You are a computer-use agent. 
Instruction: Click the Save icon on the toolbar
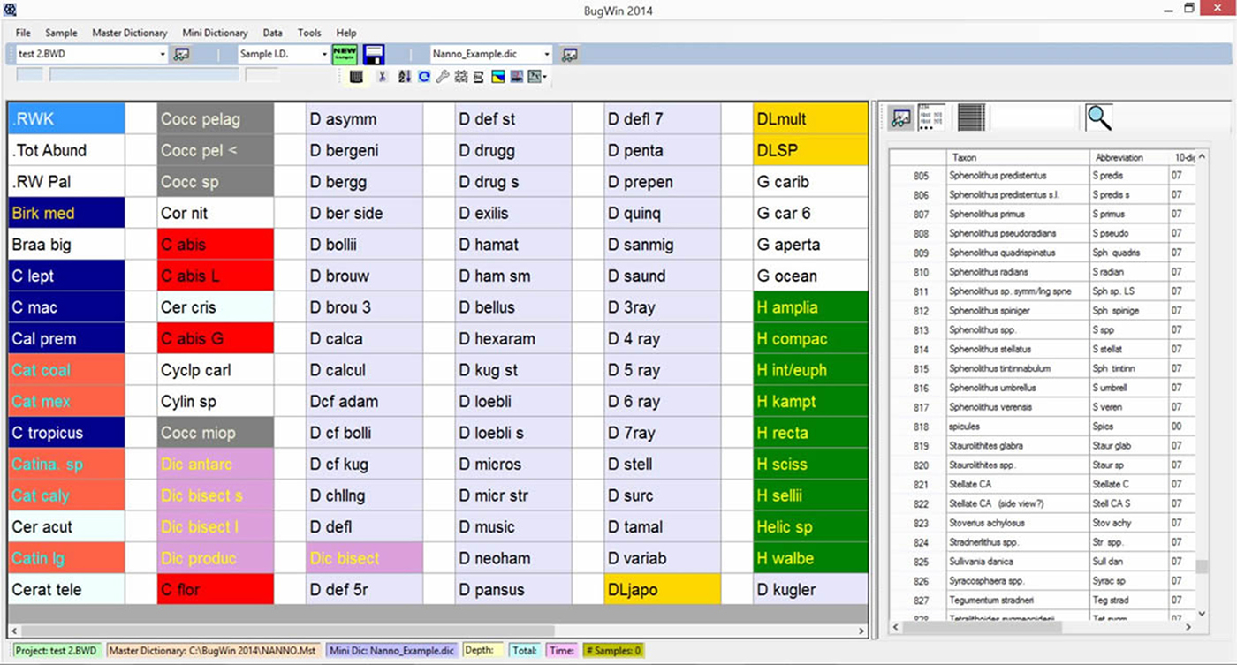tap(375, 54)
